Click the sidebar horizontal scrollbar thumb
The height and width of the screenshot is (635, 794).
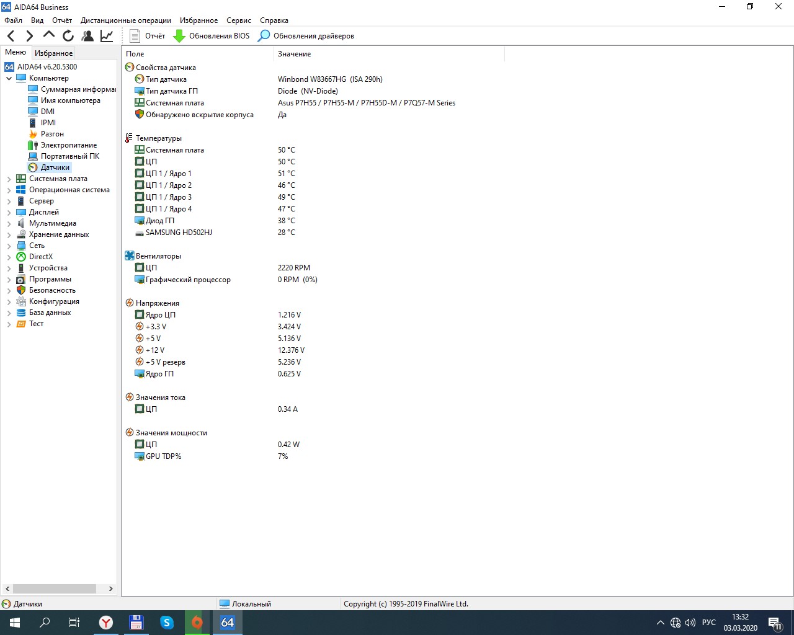[x=55, y=588]
